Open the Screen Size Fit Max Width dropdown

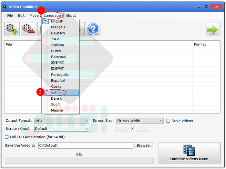(140, 121)
